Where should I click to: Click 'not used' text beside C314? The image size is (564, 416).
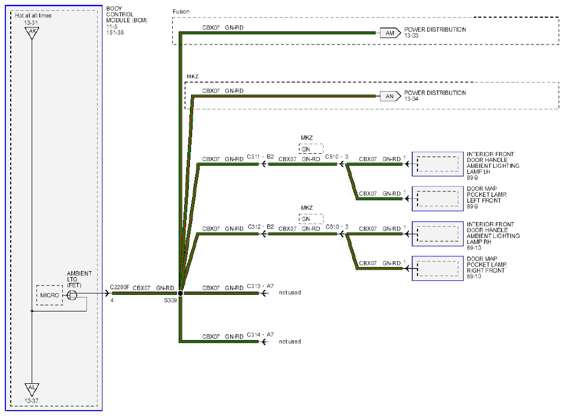pos(290,341)
